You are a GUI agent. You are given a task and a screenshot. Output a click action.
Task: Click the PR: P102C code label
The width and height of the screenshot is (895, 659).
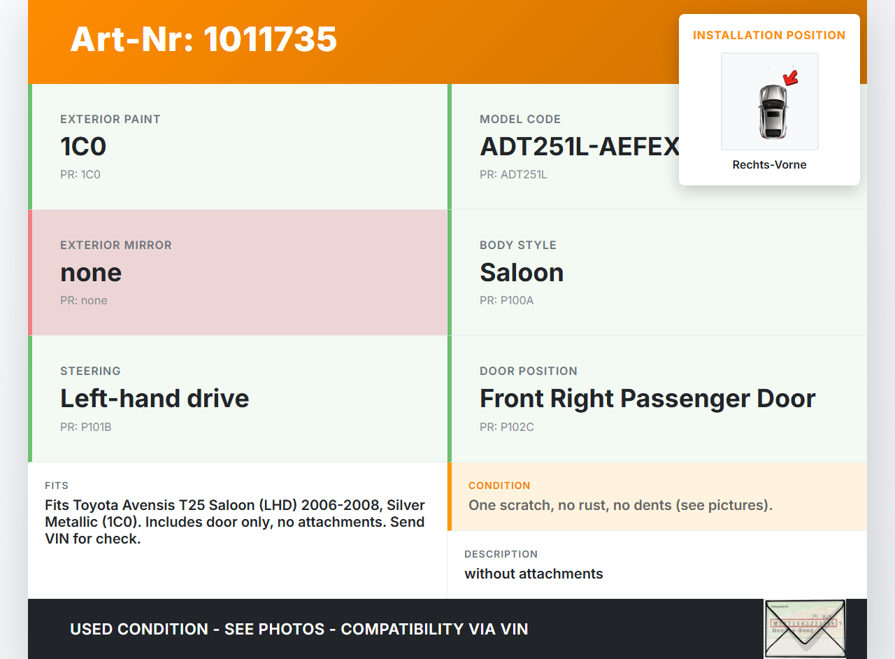point(507,427)
